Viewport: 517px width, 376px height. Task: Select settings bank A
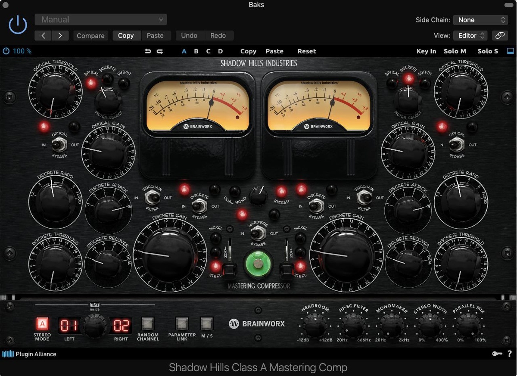(x=184, y=51)
